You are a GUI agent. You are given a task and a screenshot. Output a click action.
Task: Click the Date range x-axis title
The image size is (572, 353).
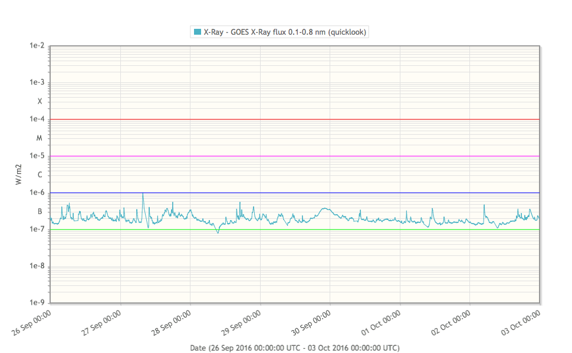(x=295, y=348)
